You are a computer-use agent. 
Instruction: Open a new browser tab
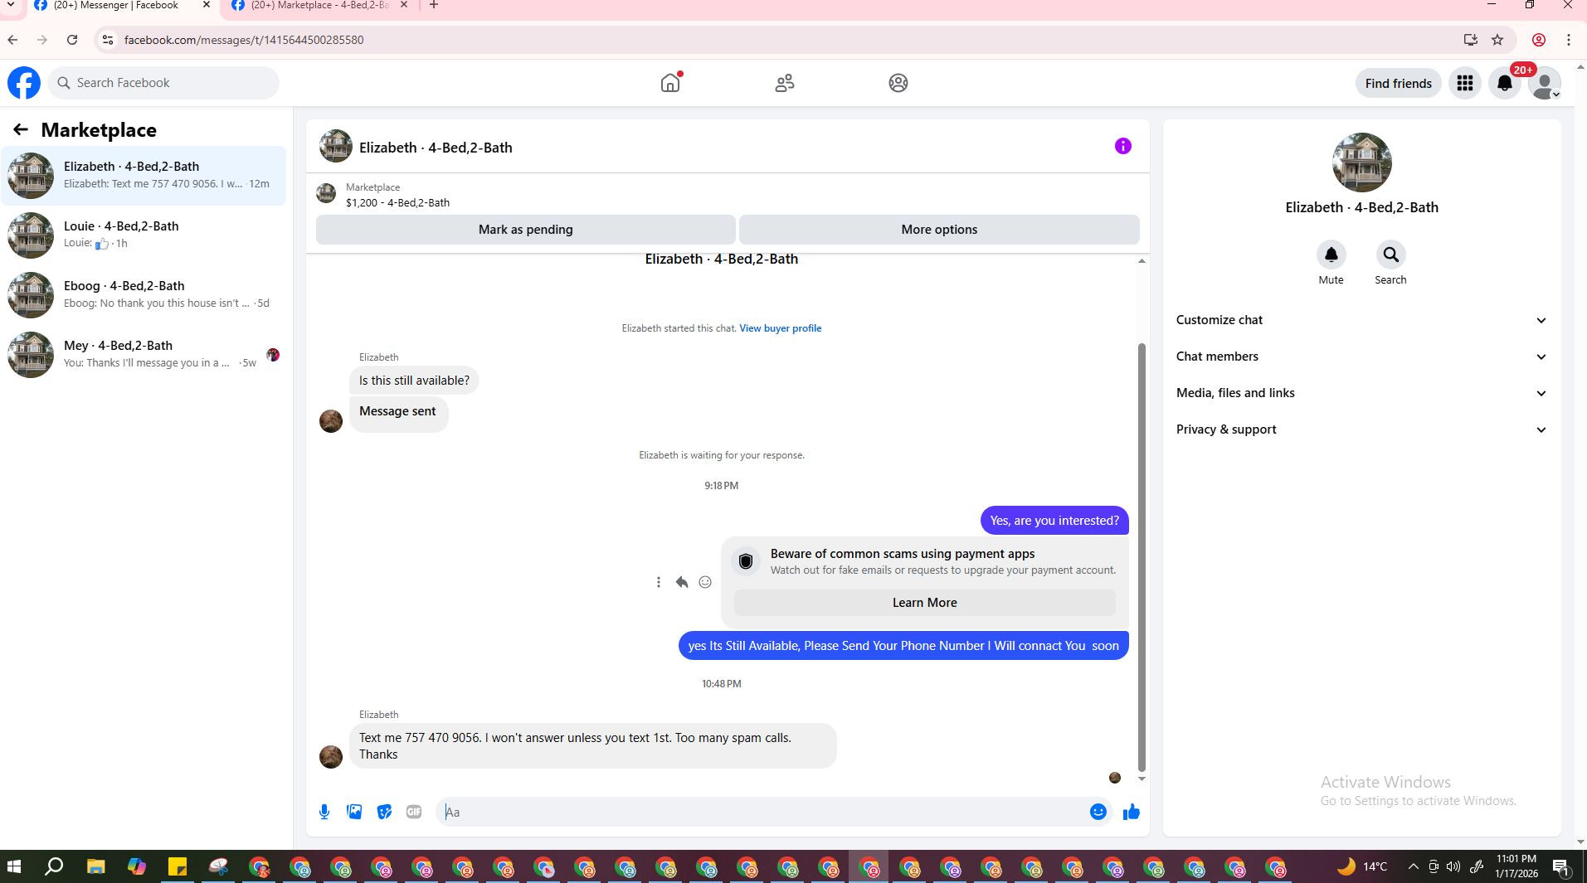point(434,5)
